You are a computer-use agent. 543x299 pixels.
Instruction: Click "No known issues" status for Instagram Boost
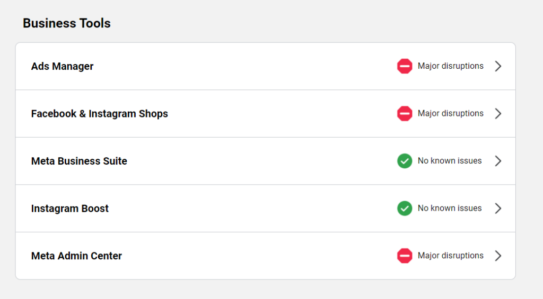(450, 209)
